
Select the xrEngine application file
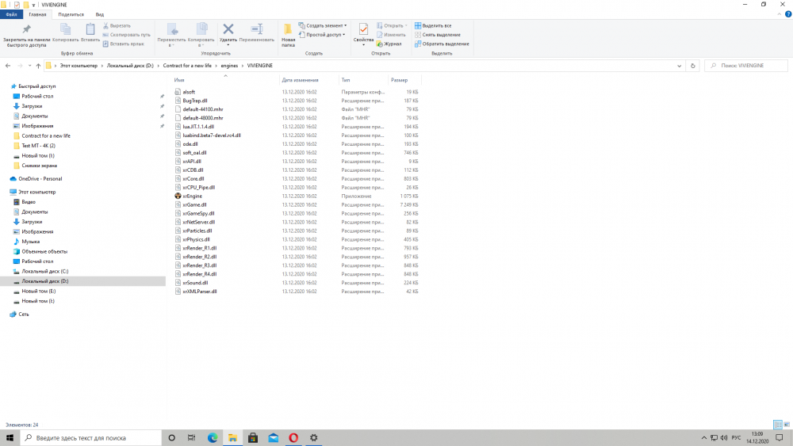tap(193, 196)
